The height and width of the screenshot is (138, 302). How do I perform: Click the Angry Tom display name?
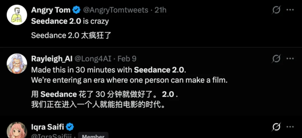tap(51, 10)
